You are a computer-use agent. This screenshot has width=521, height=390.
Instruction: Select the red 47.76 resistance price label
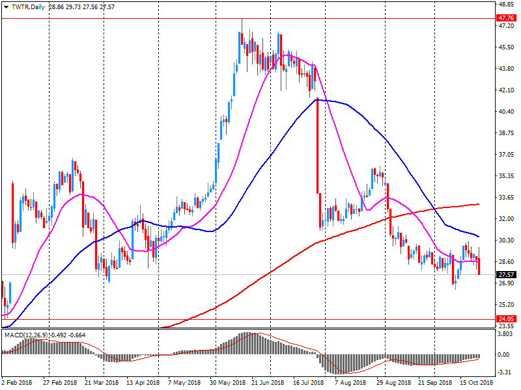coord(506,18)
